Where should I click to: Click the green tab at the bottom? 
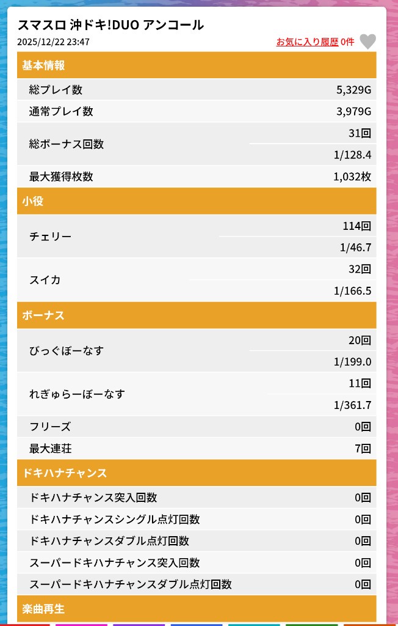pos(311,624)
